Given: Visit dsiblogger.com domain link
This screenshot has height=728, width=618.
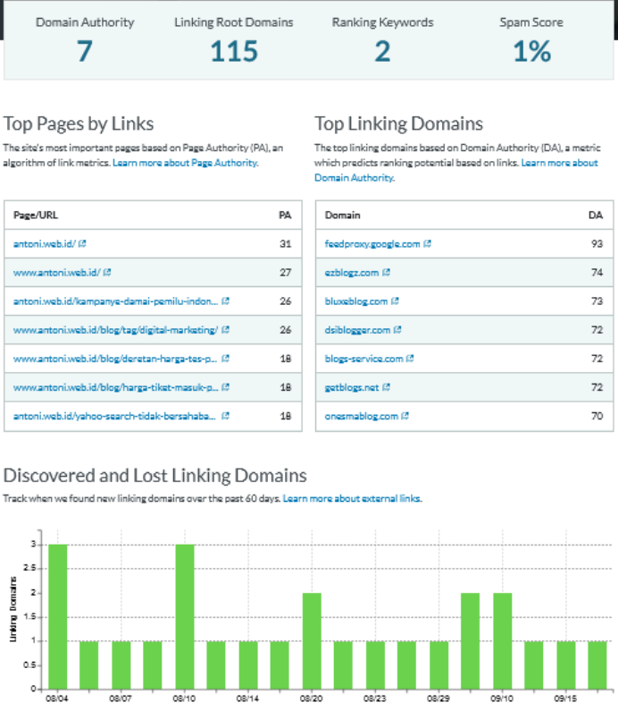Looking at the screenshot, I should (x=357, y=330).
